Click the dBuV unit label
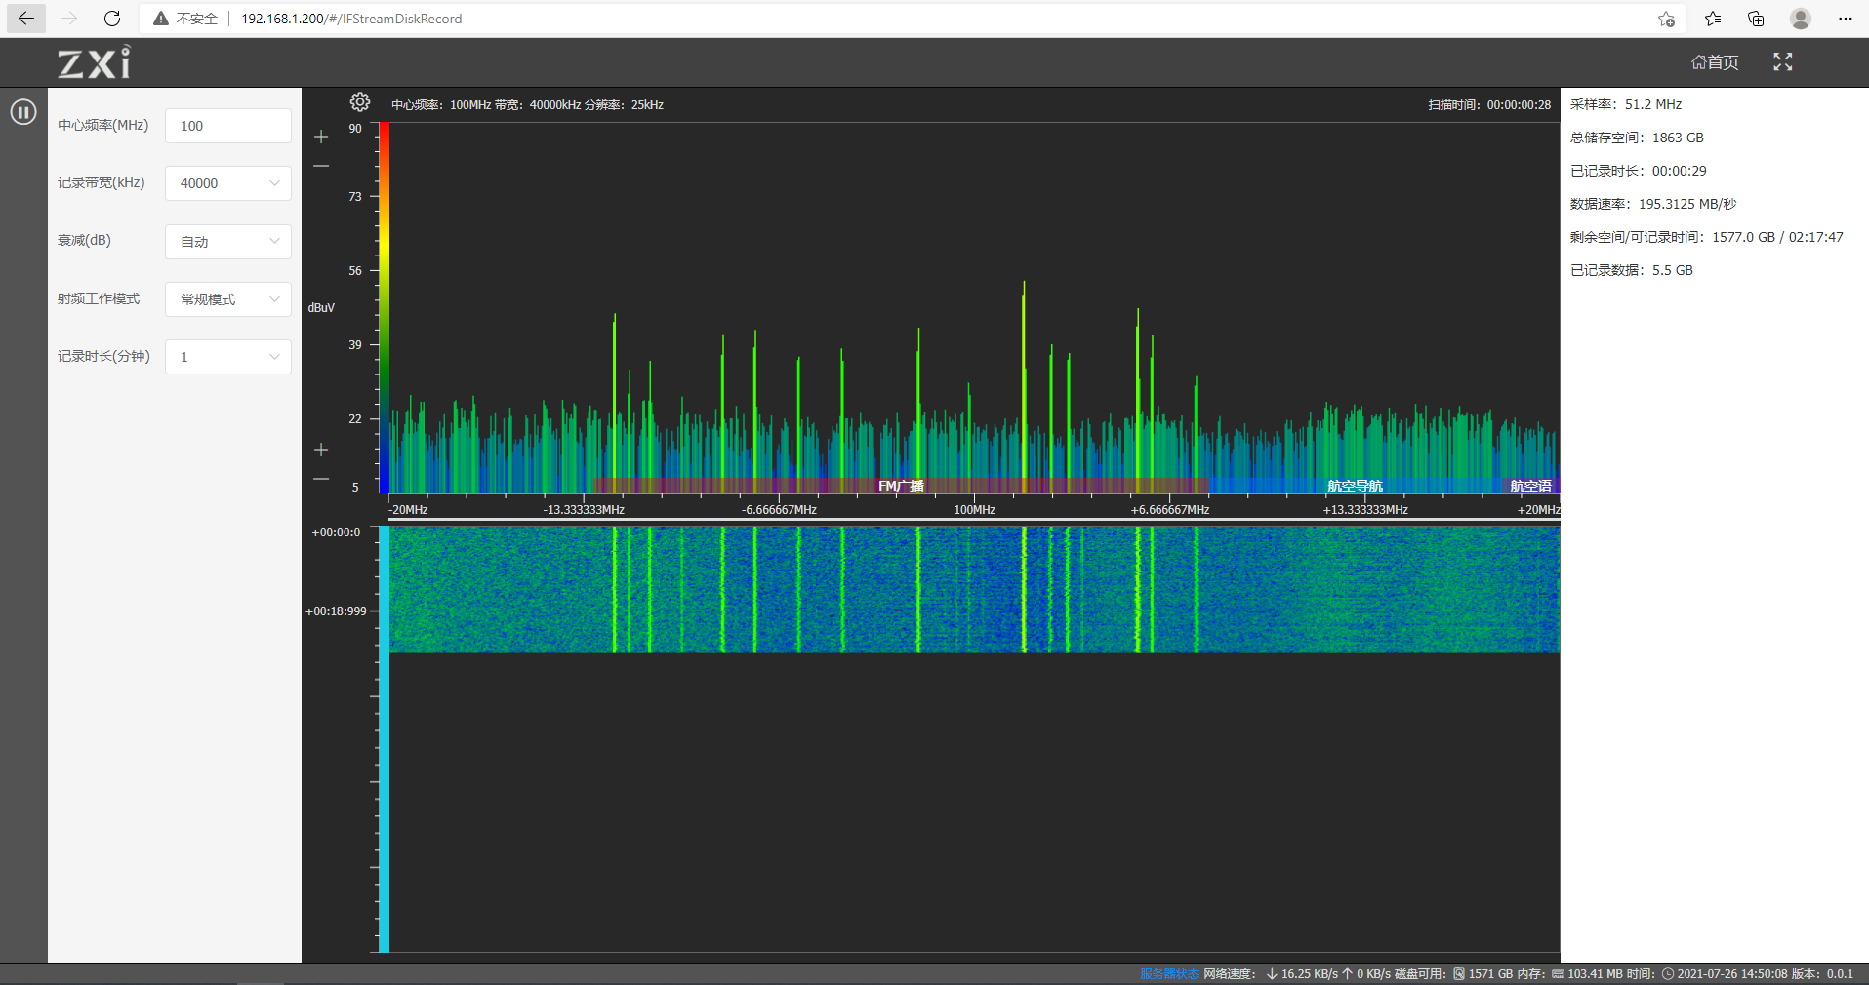Image resolution: width=1869 pixels, height=985 pixels. [x=321, y=308]
